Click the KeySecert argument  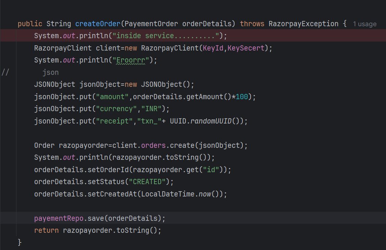tap(246, 48)
